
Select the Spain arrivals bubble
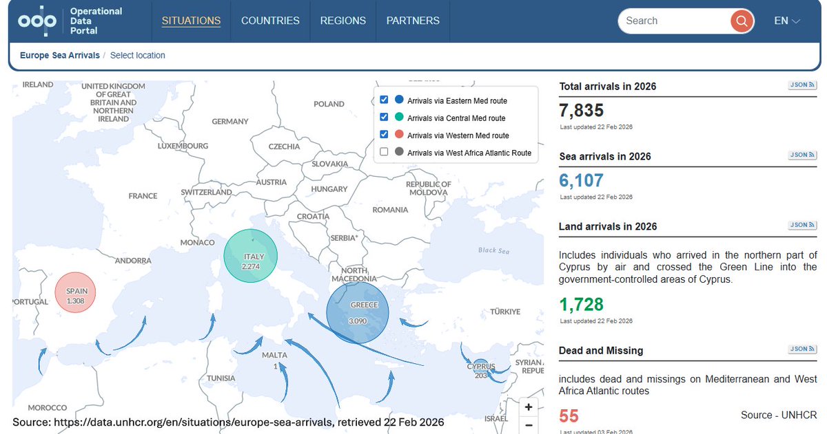(x=75, y=292)
